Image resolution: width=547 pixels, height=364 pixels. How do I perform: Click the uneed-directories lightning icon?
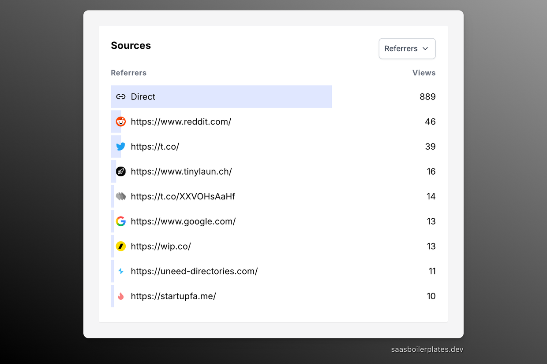click(121, 271)
